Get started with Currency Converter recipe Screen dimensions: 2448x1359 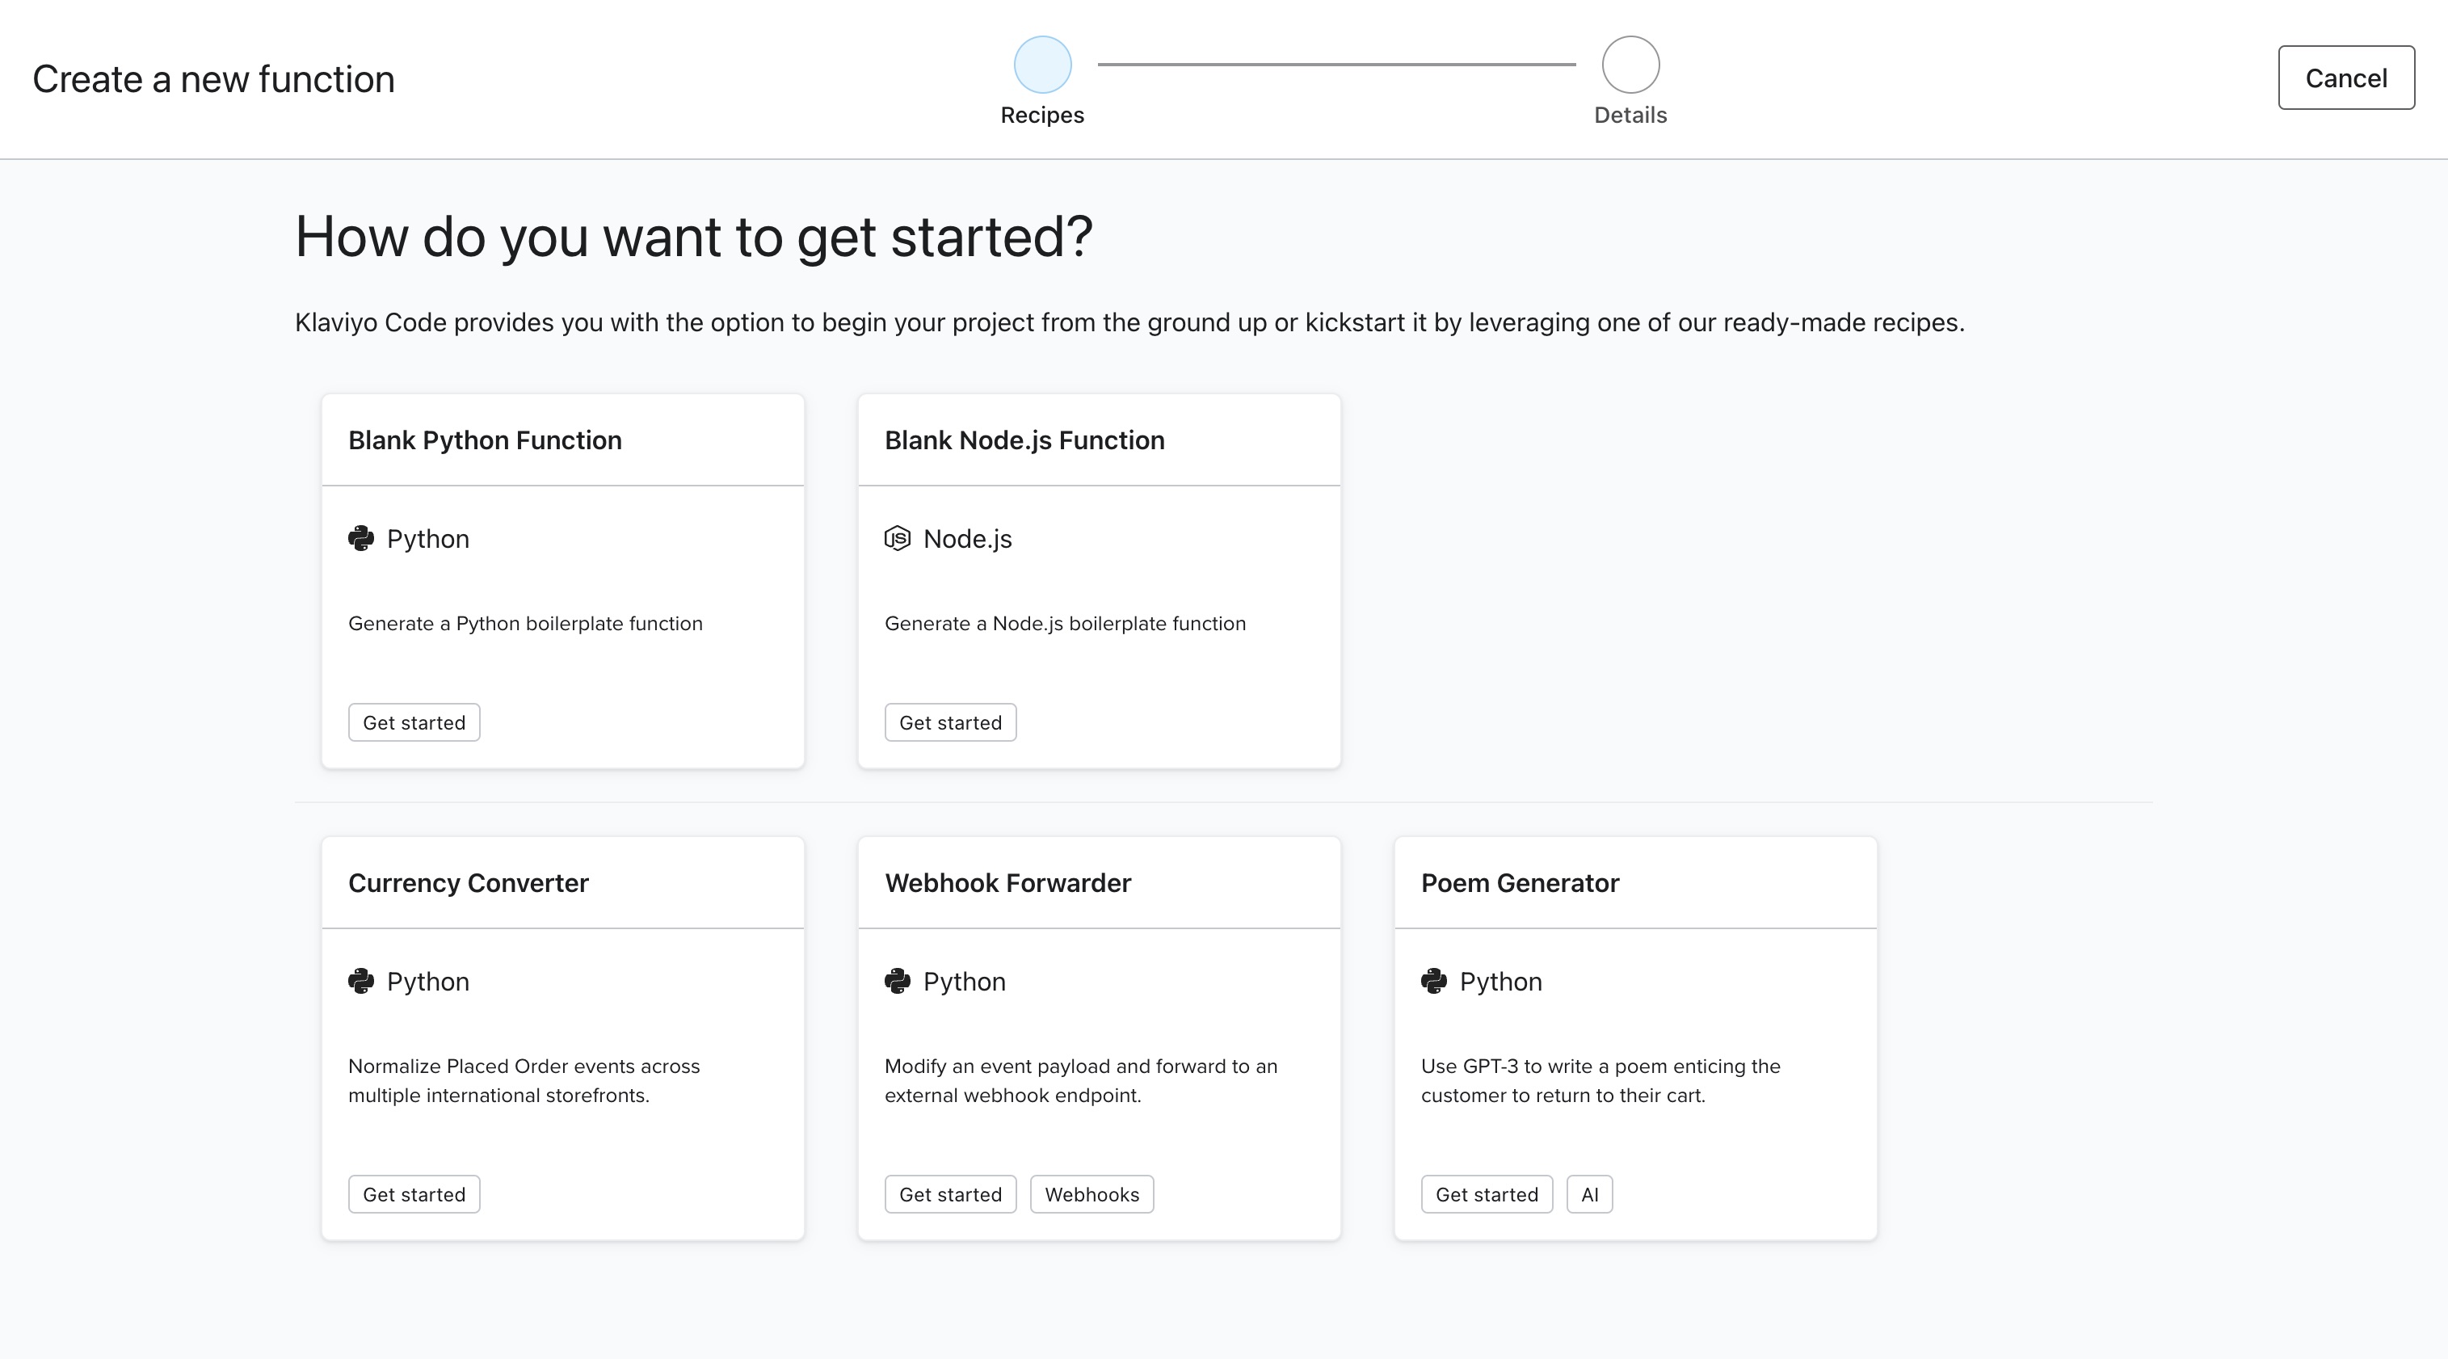(x=414, y=1195)
